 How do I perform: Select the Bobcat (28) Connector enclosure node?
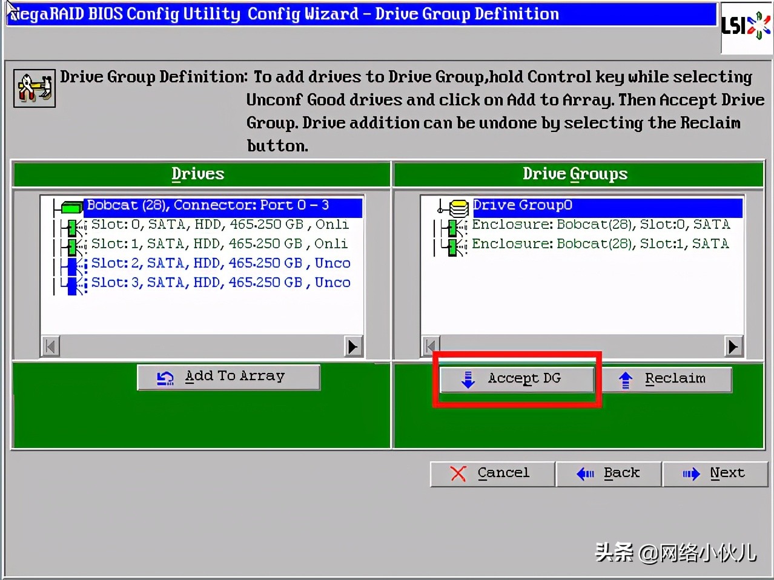[x=208, y=205]
